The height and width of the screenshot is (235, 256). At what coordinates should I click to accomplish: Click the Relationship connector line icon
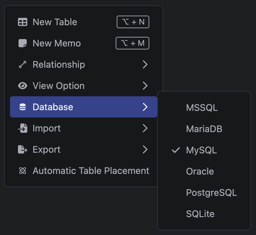pyautogui.click(x=23, y=65)
